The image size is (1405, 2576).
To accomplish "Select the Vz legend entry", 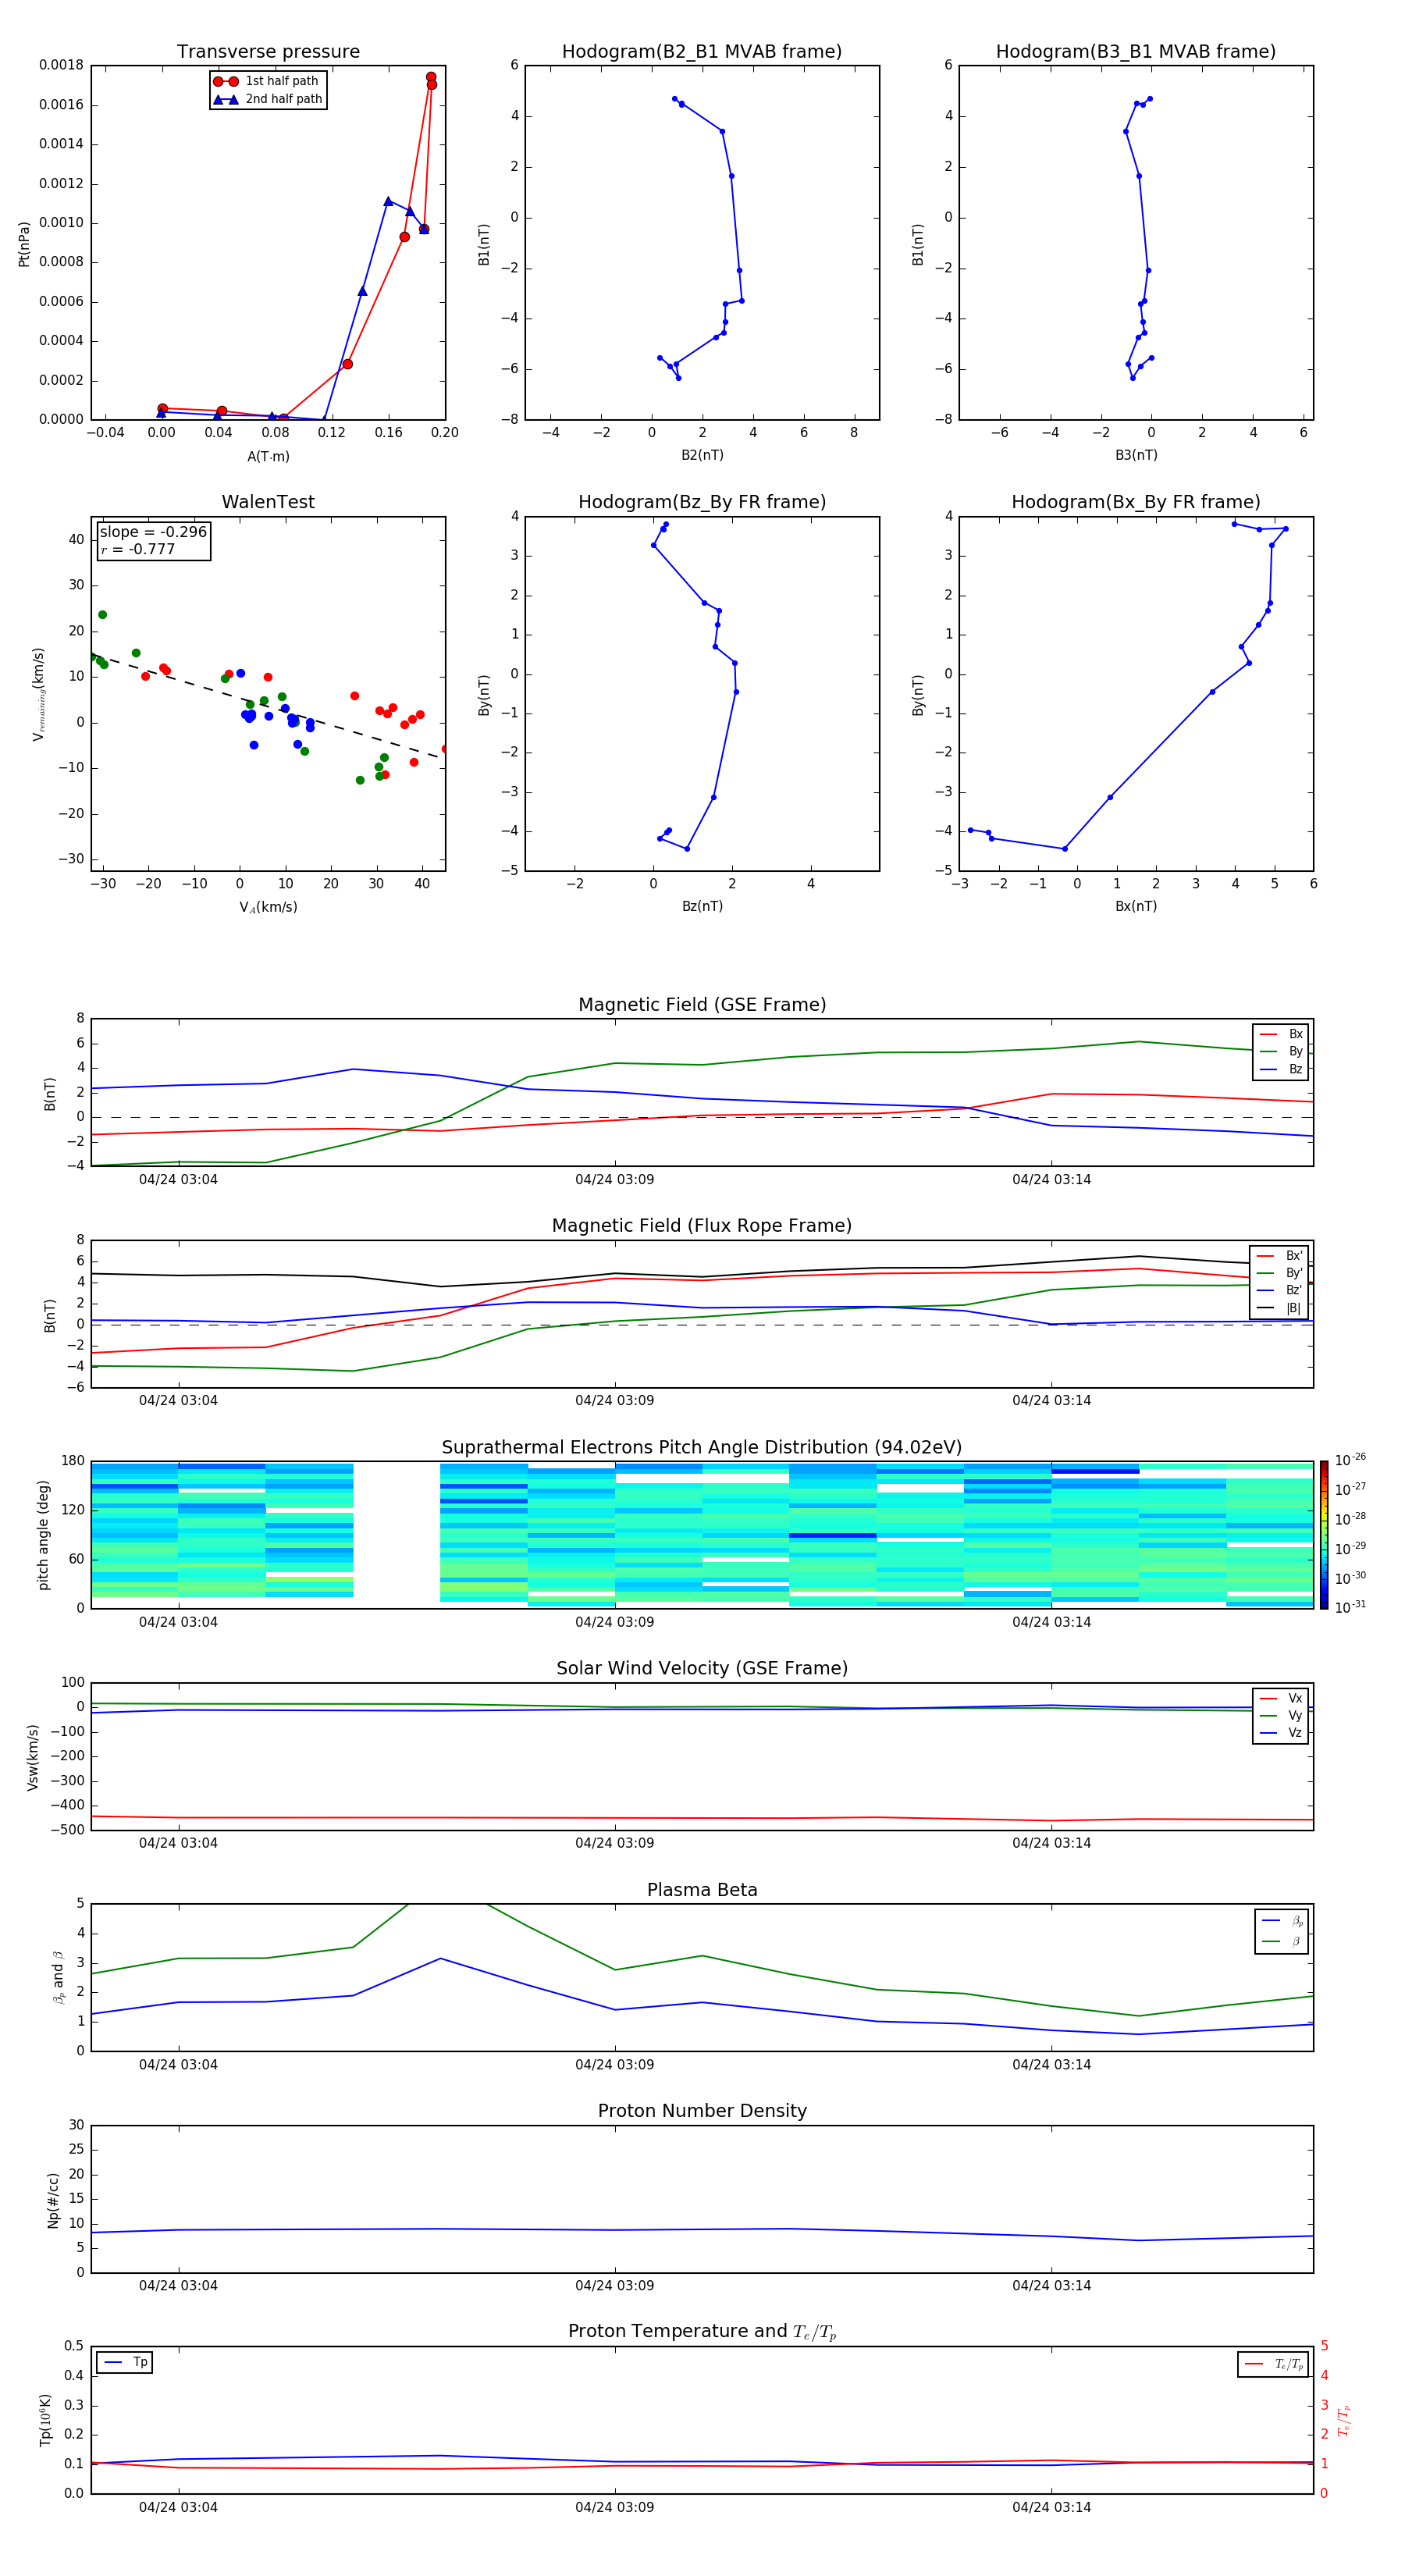I will [1281, 1733].
